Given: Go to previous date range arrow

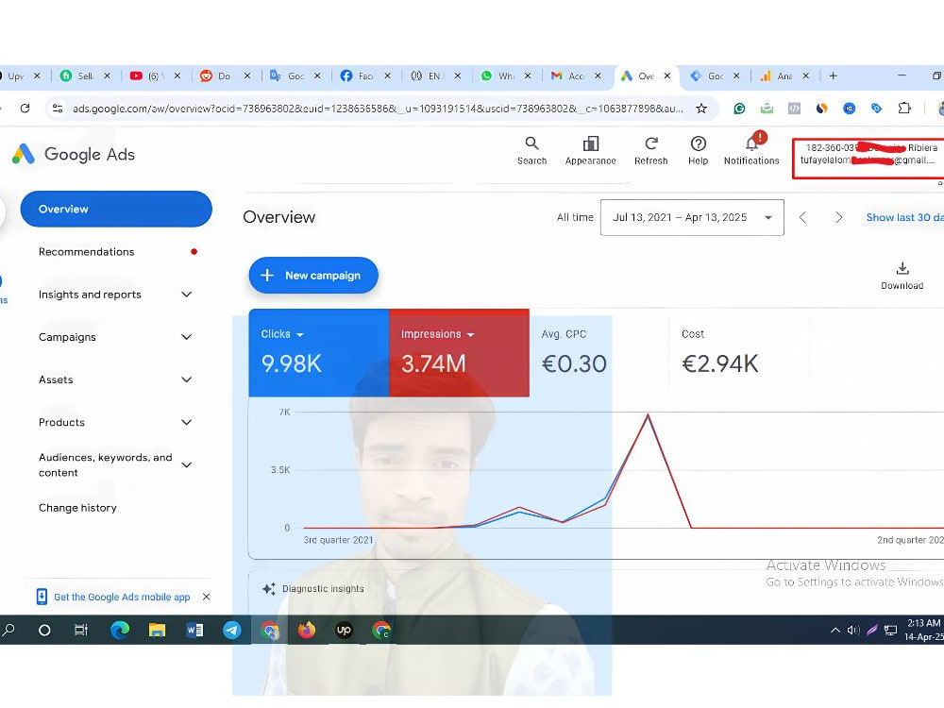Looking at the screenshot, I should 802,217.
